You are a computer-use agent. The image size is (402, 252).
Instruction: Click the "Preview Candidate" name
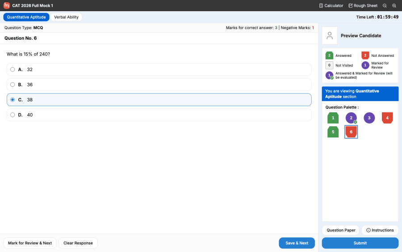point(361,36)
